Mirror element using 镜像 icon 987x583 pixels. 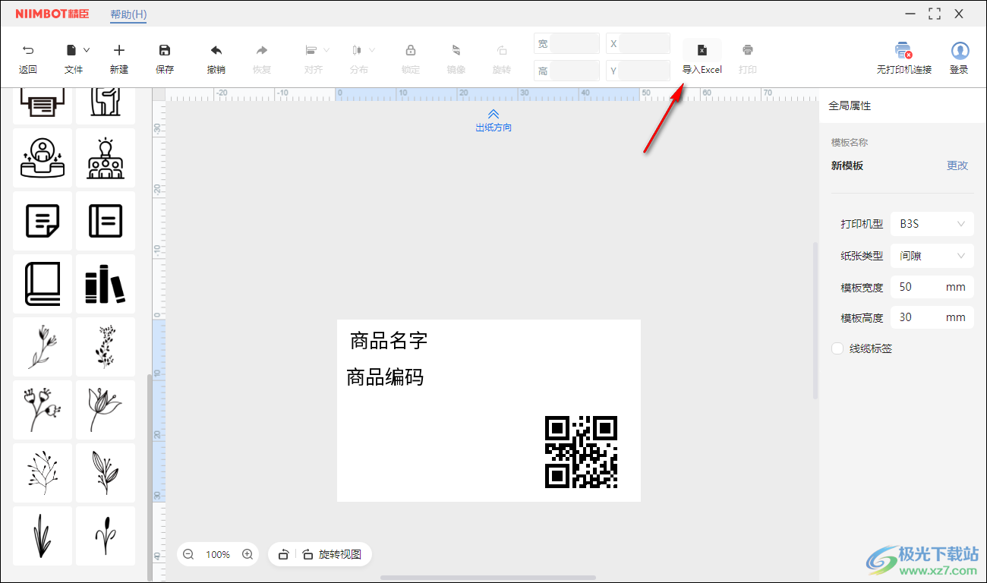click(x=456, y=50)
